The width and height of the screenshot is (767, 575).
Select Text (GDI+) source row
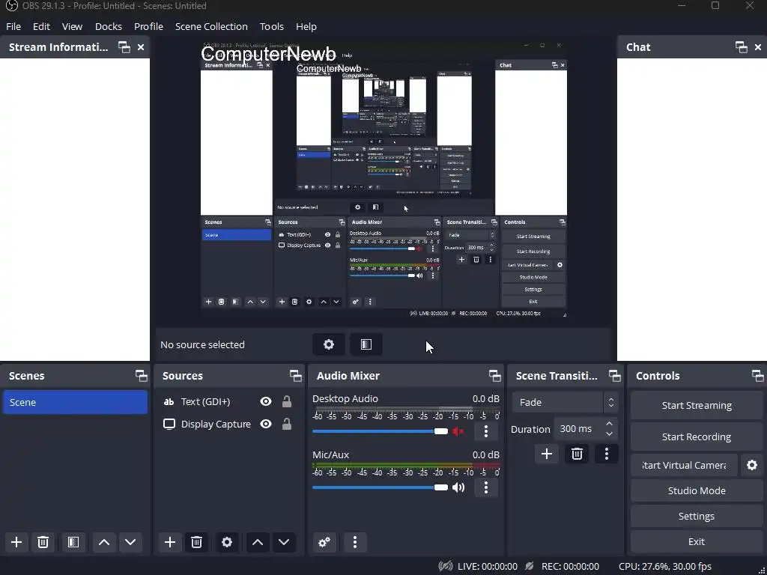[x=229, y=401]
